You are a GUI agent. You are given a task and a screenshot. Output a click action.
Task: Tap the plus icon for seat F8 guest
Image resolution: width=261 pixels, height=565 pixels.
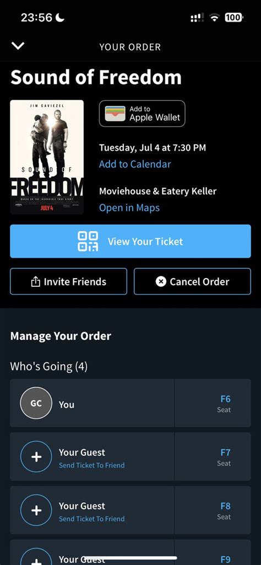(36, 510)
